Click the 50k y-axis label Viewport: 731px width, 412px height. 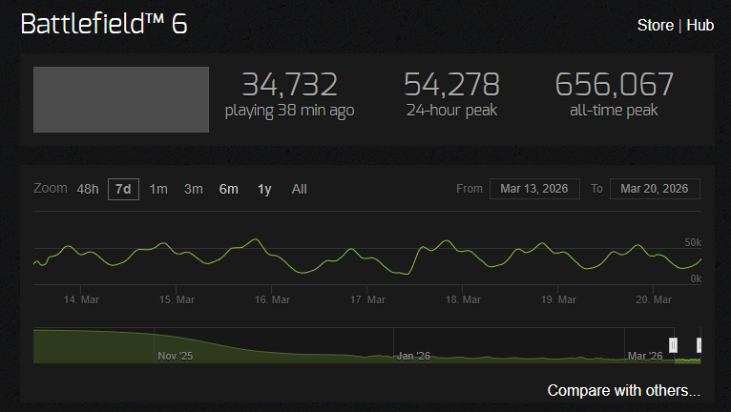pos(693,242)
